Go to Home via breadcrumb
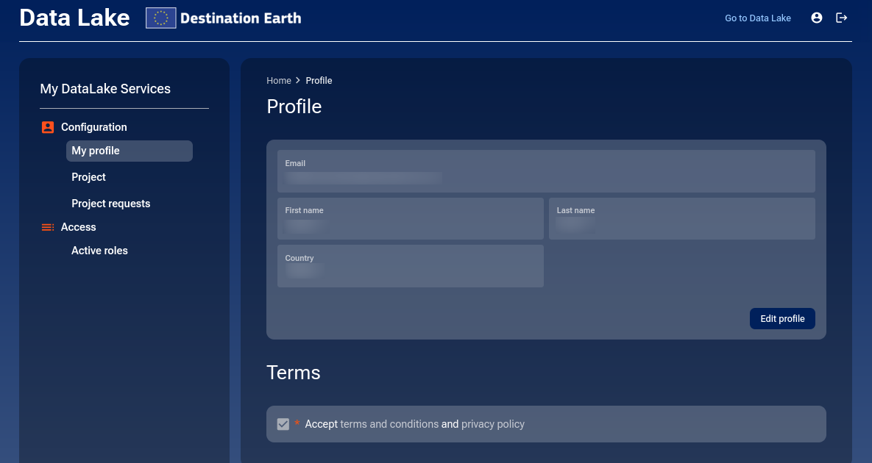Image resolution: width=872 pixels, height=463 pixels. (x=279, y=81)
